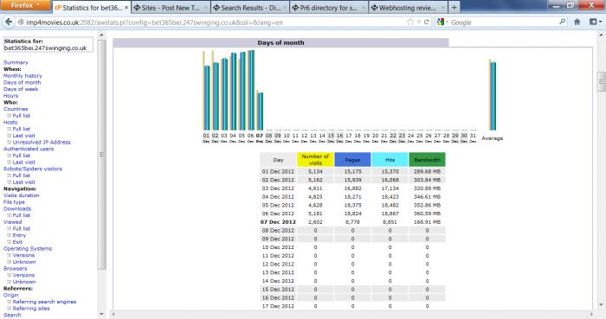Open the Hosts link
This screenshot has height=319, width=606.
pyautogui.click(x=10, y=122)
